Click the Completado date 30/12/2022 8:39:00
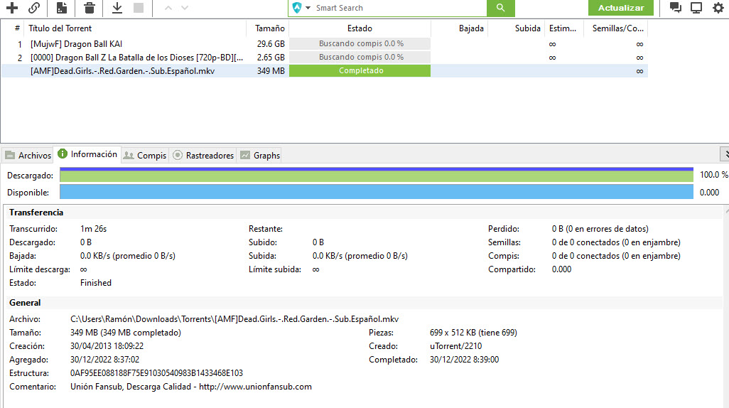The height and width of the screenshot is (408, 729). pos(464,360)
